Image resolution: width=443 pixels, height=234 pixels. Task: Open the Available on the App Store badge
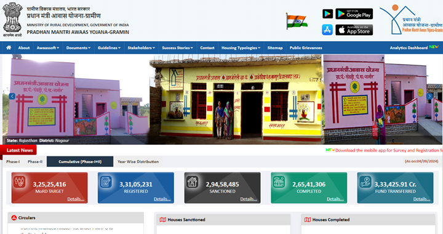(354, 30)
